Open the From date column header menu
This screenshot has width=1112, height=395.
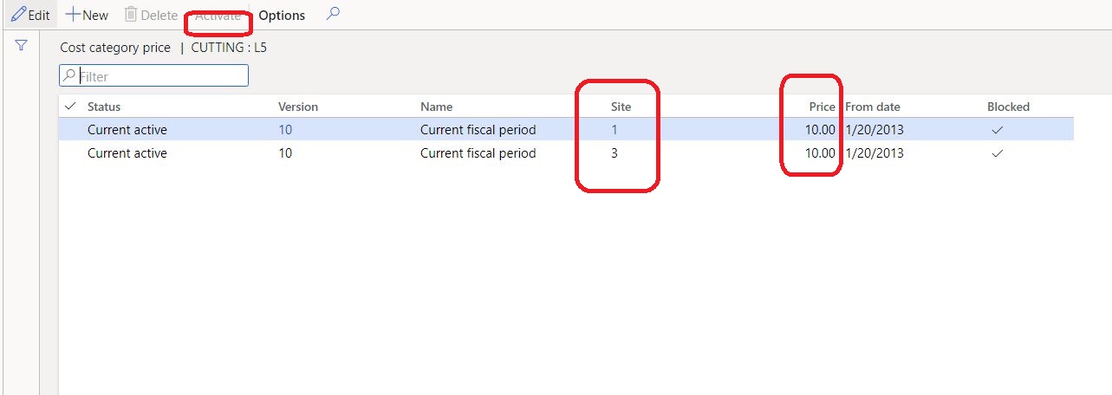[872, 107]
